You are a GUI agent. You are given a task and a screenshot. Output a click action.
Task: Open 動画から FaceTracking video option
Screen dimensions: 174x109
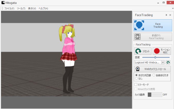coord(153,37)
